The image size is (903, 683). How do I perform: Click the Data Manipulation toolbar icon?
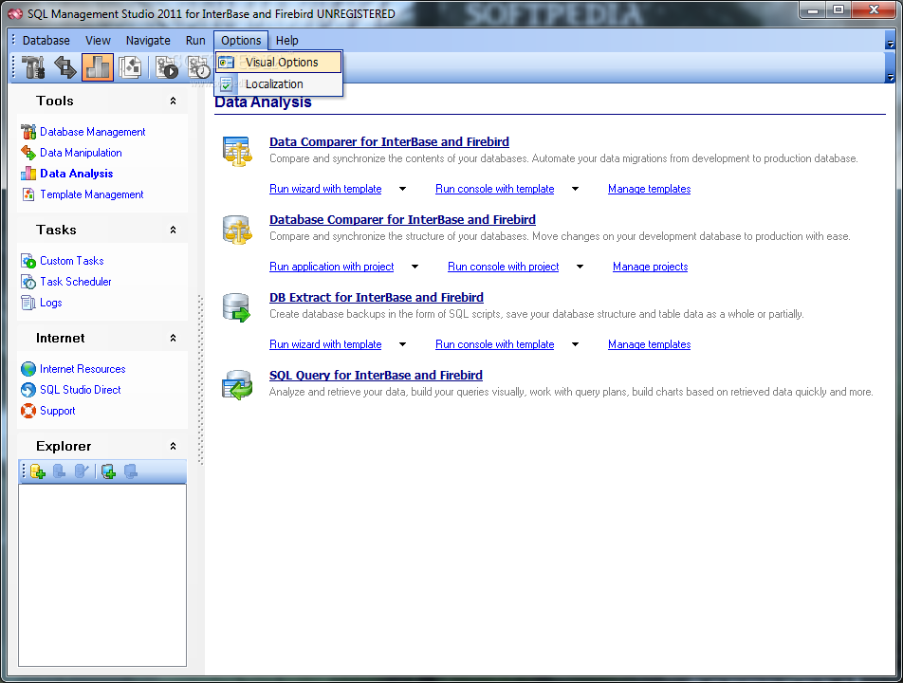pyautogui.click(x=65, y=67)
